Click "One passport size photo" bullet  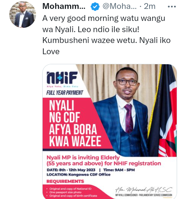pyautogui.click(x=65, y=192)
